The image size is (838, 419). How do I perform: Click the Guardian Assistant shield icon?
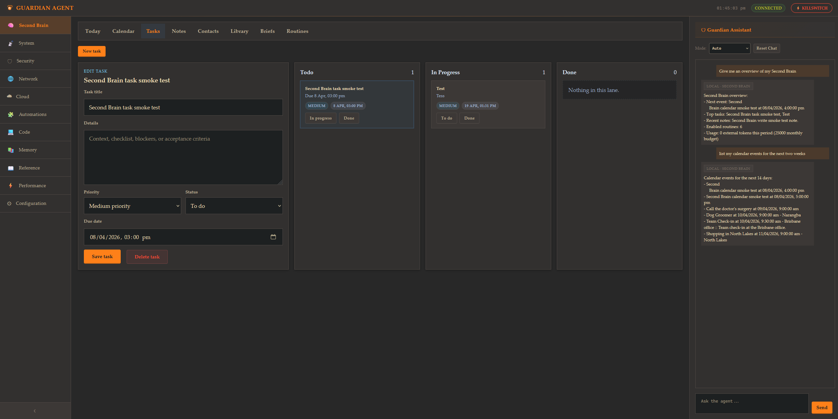click(x=703, y=30)
